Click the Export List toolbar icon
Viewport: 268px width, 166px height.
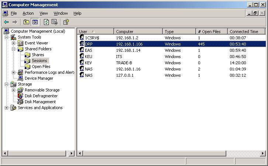tap(55, 22)
